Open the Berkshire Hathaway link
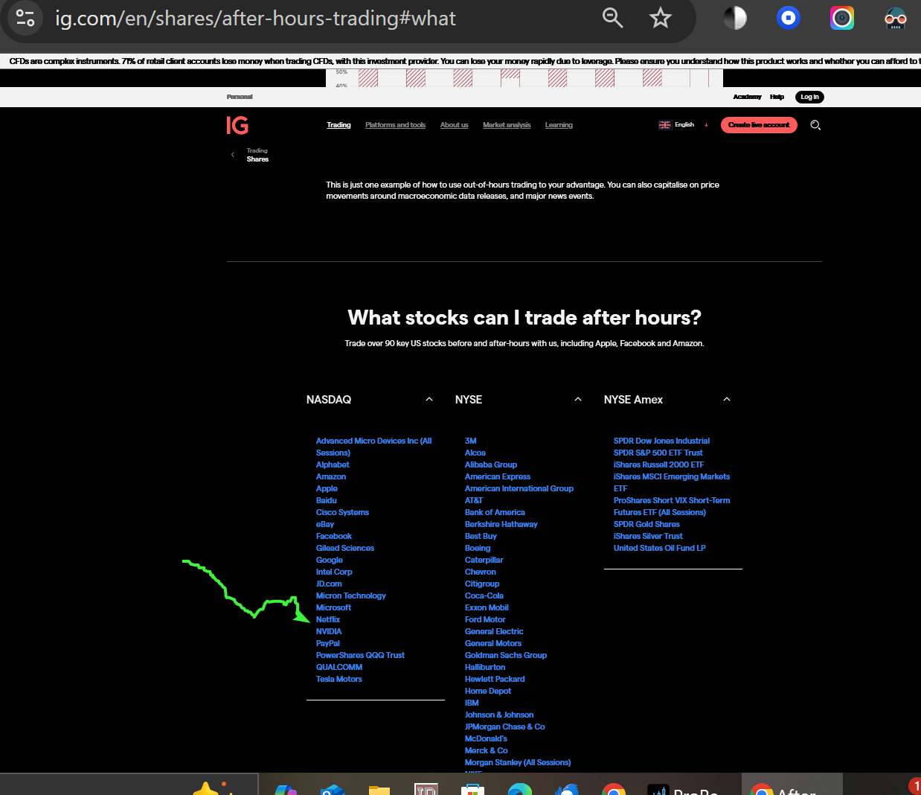921x795 pixels. (x=501, y=524)
